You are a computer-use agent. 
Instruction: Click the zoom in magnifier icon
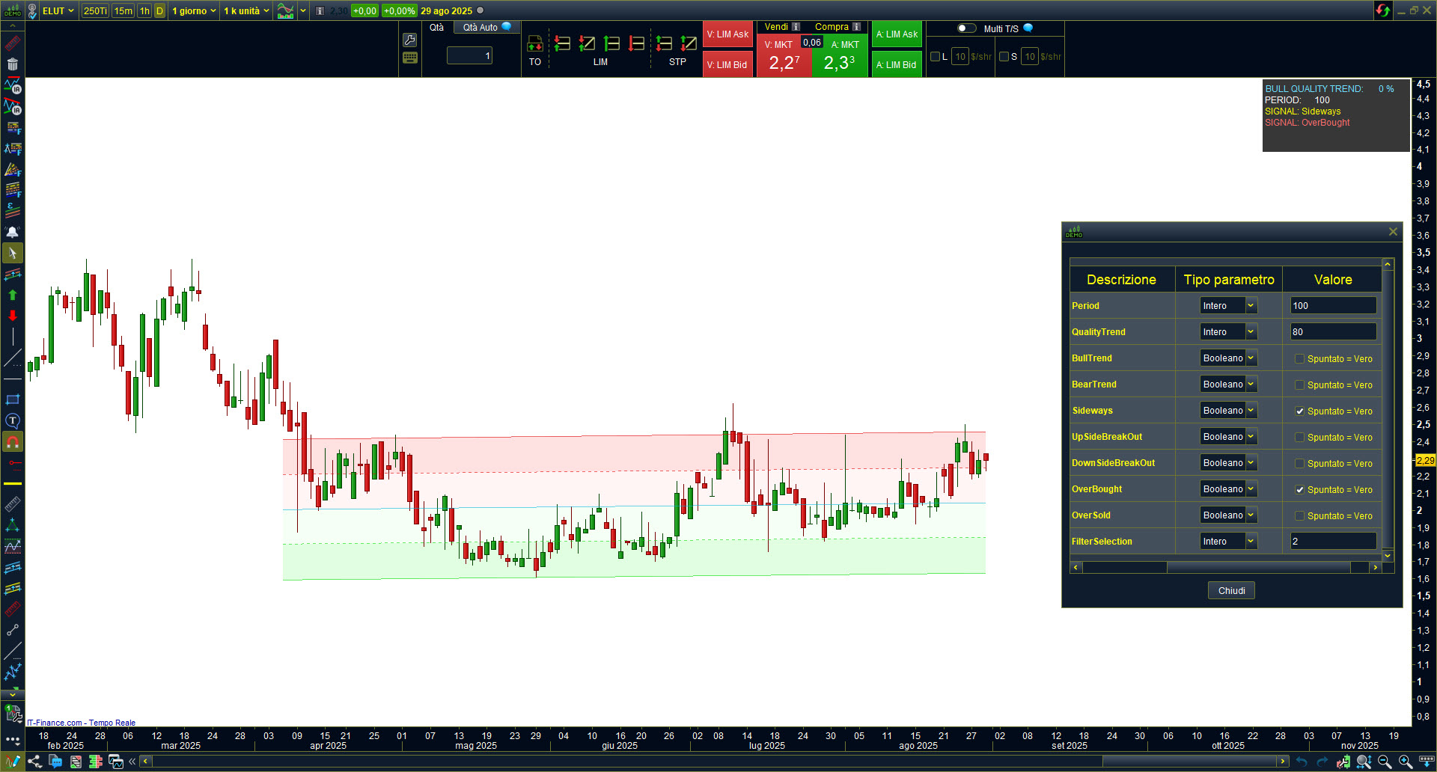(1406, 762)
